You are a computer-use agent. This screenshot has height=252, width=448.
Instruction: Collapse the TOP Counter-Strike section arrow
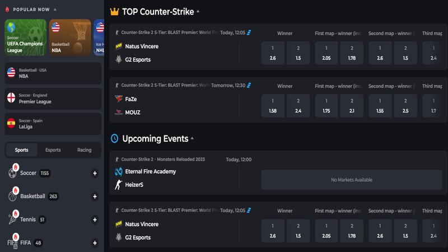point(198,11)
